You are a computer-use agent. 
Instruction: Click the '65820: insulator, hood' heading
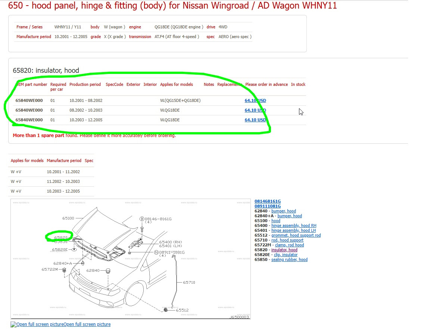point(46,71)
